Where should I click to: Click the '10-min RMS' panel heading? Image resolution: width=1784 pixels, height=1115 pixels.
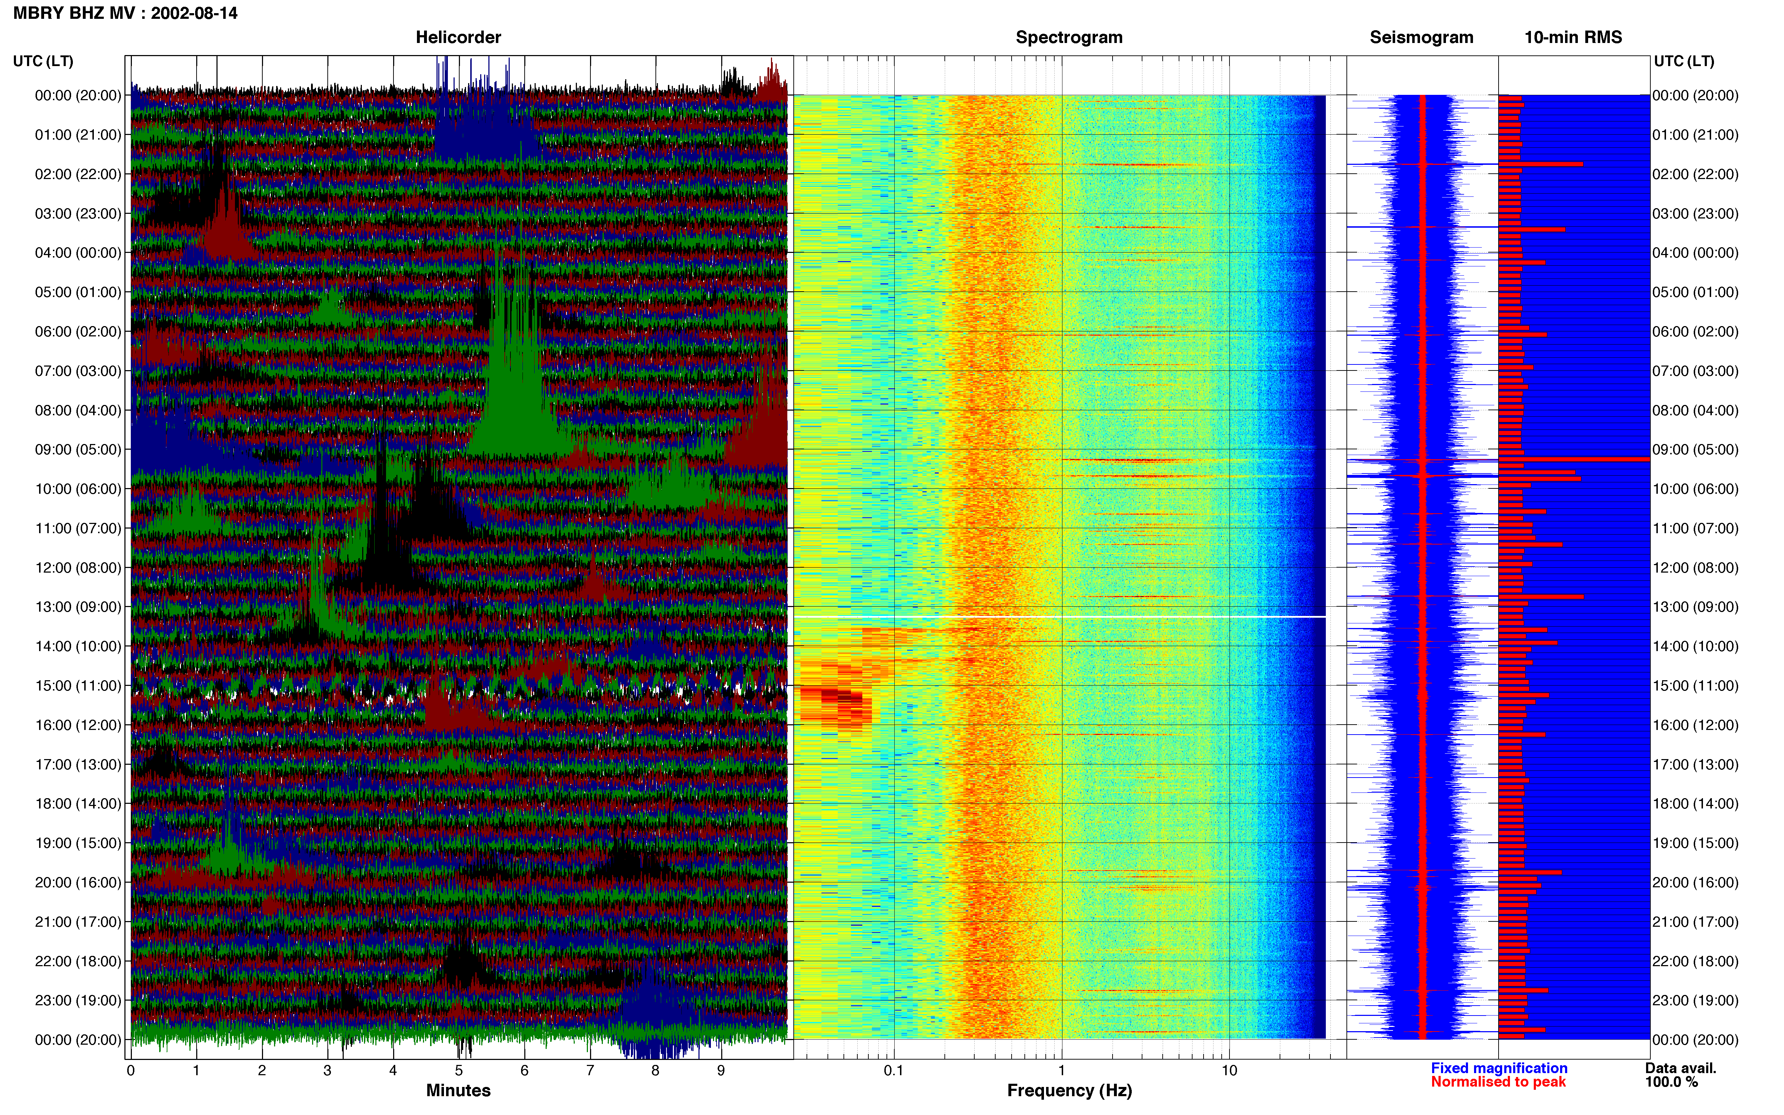point(1573,37)
